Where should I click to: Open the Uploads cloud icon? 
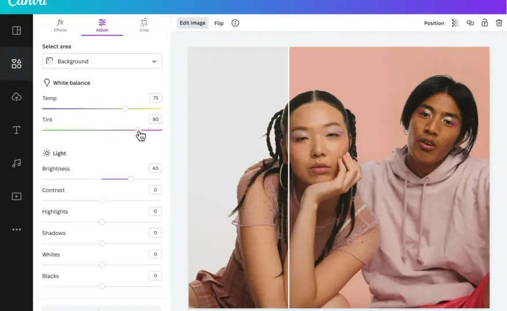17,97
